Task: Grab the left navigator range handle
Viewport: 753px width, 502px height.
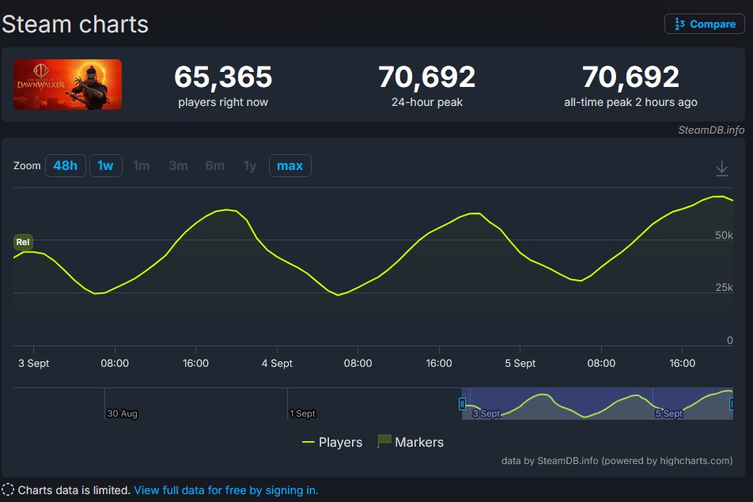Action: [x=462, y=404]
